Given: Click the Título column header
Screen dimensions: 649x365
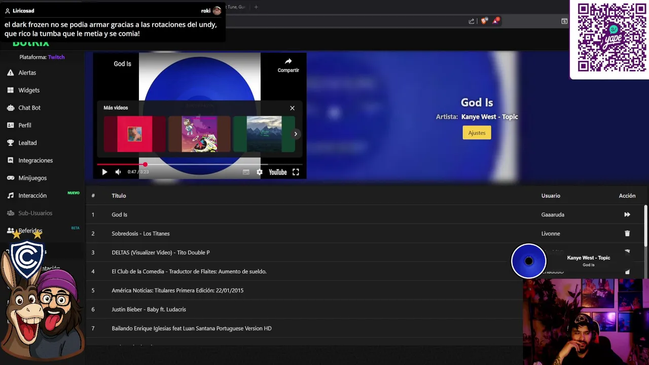Looking at the screenshot, I should (x=119, y=196).
